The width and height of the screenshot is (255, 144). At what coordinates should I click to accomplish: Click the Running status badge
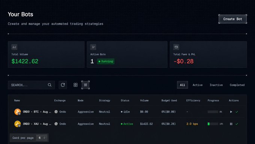point(106,61)
